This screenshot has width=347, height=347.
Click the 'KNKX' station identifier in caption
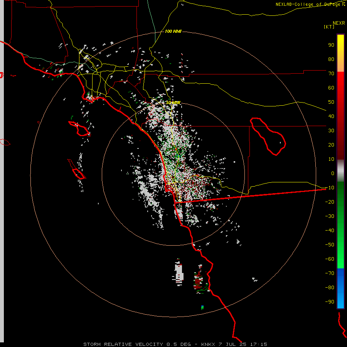tap(208, 344)
